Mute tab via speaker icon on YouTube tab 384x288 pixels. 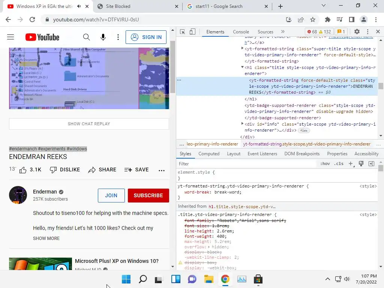pyautogui.click(x=79, y=6)
